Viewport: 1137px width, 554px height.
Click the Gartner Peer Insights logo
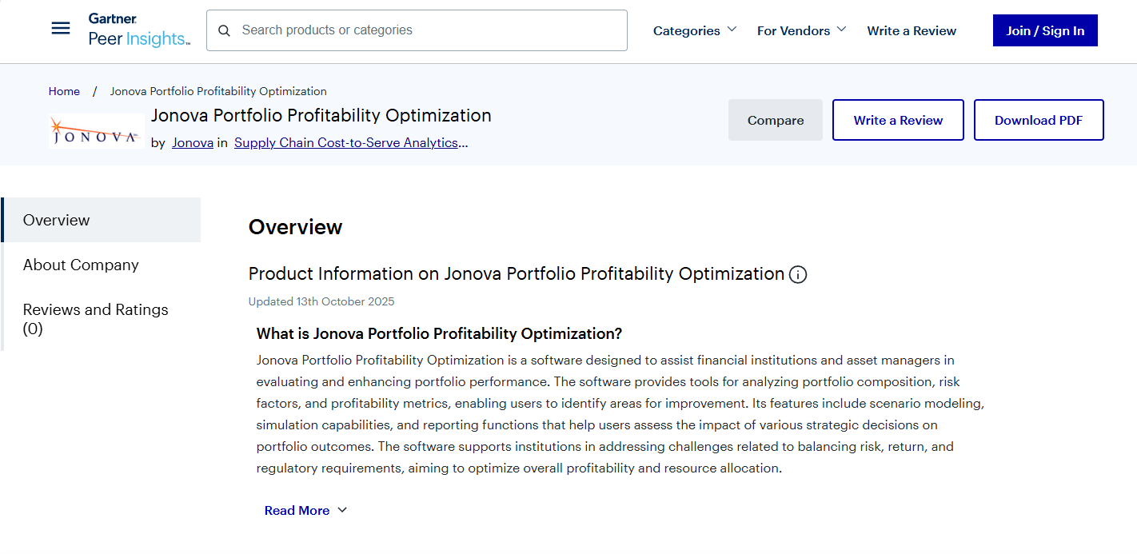pyautogui.click(x=139, y=30)
